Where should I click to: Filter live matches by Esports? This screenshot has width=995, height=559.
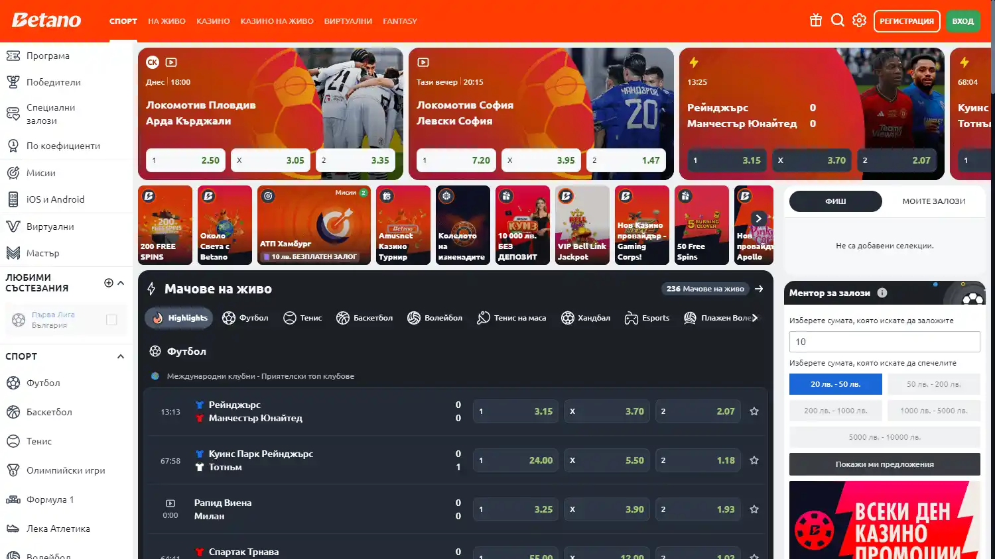coord(647,318)
